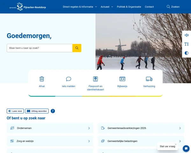Open the Rijbewijs link
Image resolution: width=191 pixels, height=153 pixels.
point(122,86)
